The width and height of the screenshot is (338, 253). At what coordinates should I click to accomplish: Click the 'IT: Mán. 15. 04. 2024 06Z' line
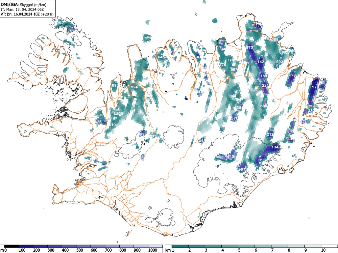[23, 9]
